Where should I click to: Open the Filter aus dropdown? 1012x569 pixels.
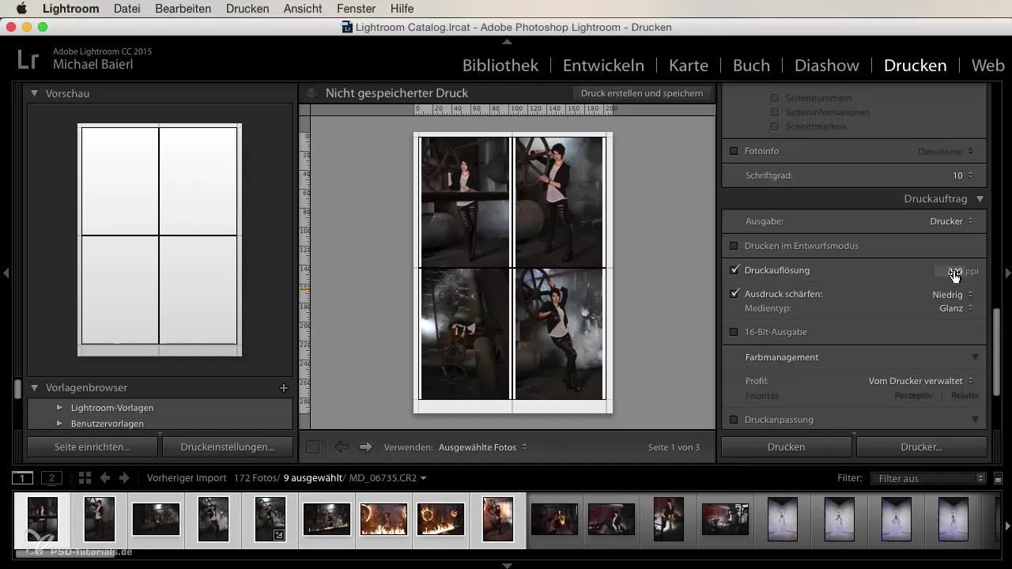(928, 478)
